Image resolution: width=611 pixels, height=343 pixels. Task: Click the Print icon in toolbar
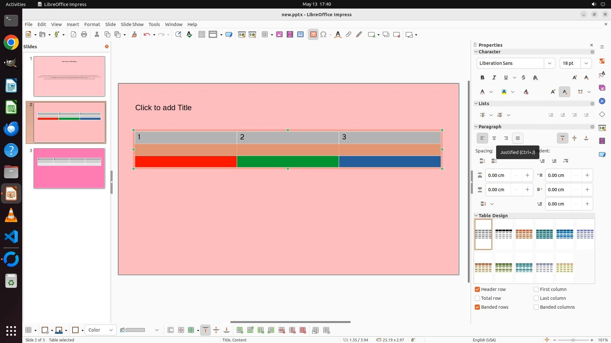(x=84, y=35)
